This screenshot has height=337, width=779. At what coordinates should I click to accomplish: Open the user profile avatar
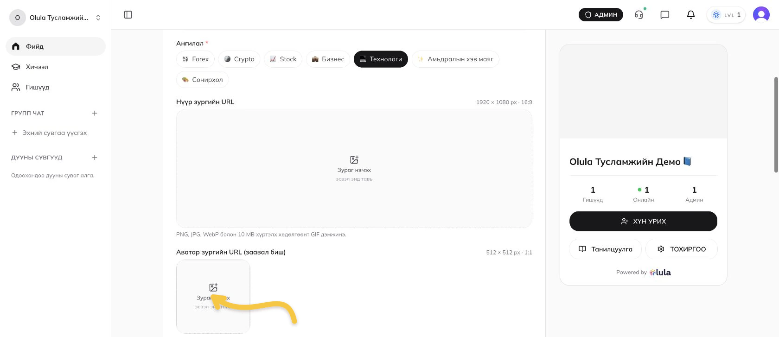(761, 15)
